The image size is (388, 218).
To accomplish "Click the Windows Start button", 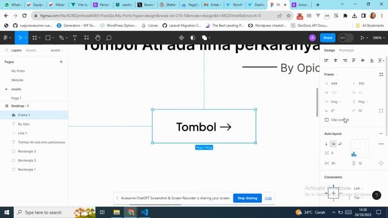I will [7, 213].
